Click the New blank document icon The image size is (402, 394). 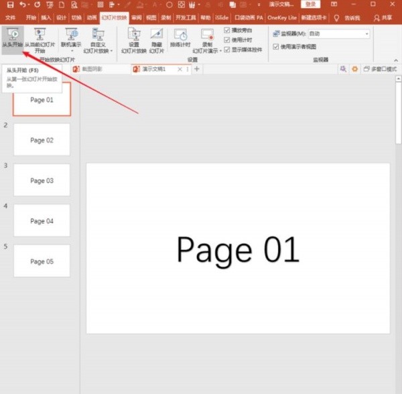tap(62, 5)
